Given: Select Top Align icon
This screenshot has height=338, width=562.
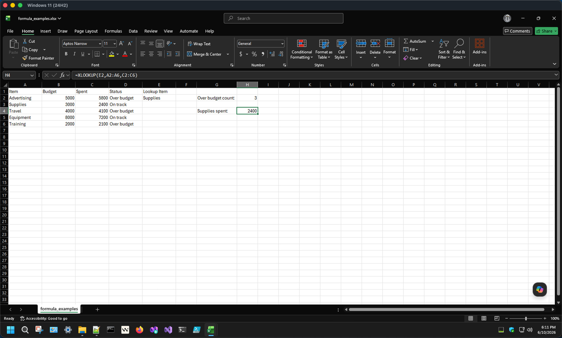Looking at the screenshot, I should 143,43.
